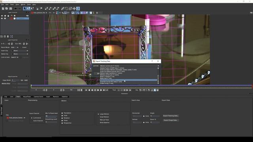Select the Luminance input channel
253x142 pixels.
pyautogui.click(x=32, y=118)
